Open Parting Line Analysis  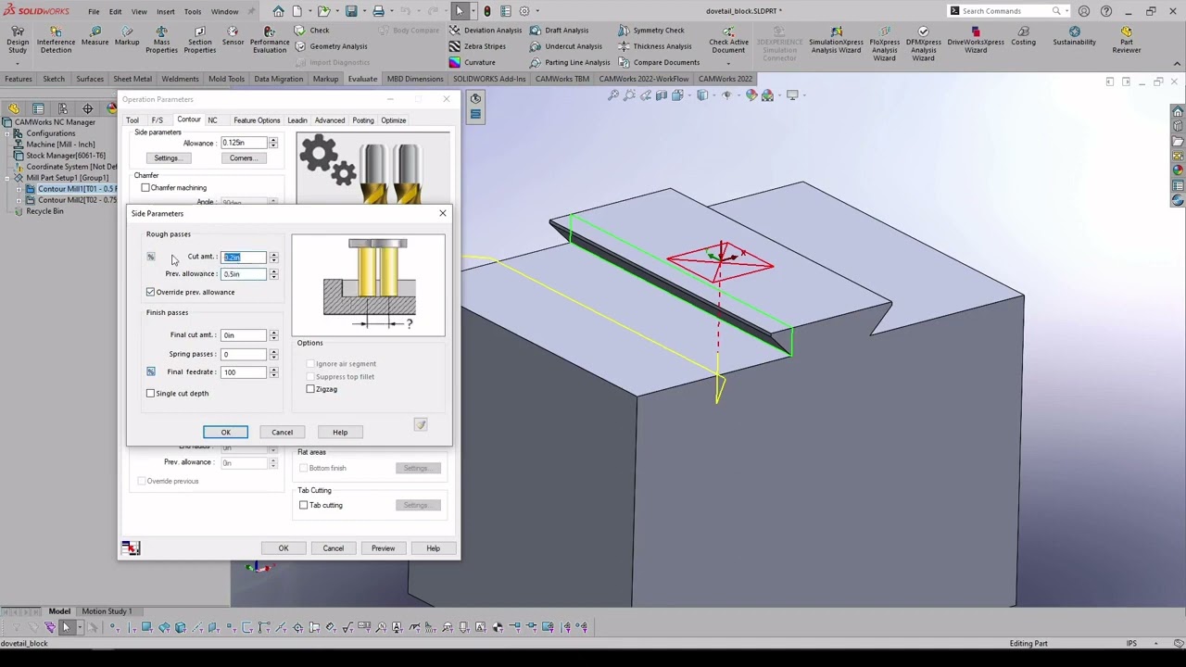[x=570, y=62]
